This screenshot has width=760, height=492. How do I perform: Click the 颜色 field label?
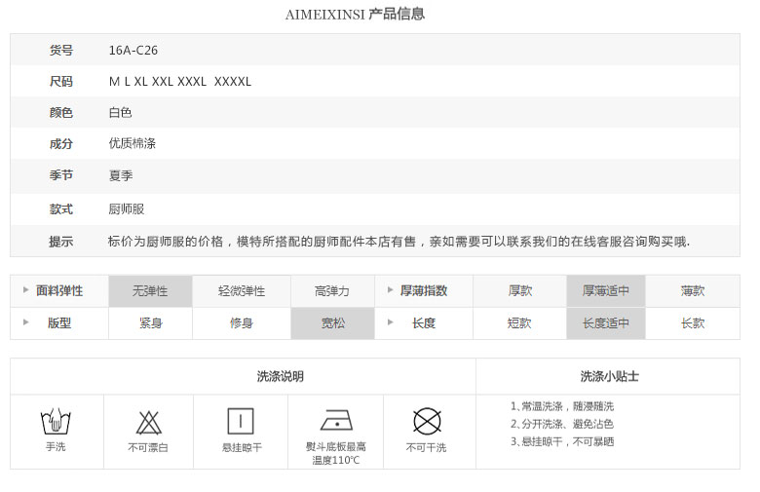[61, 112]
